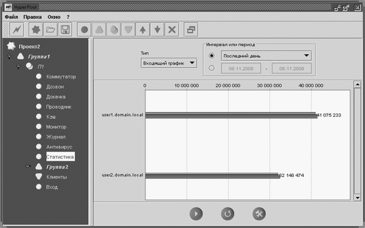
Task: Click the triangle icon beside Группа2
Action: click(x=39, y=167)
